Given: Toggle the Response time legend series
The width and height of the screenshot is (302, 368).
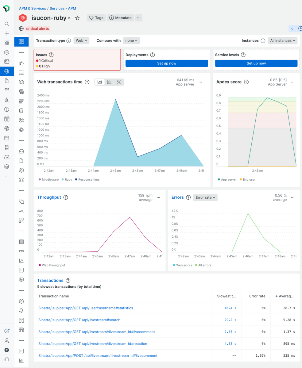Looking at the screenshot, I should [x=87, y=180].
